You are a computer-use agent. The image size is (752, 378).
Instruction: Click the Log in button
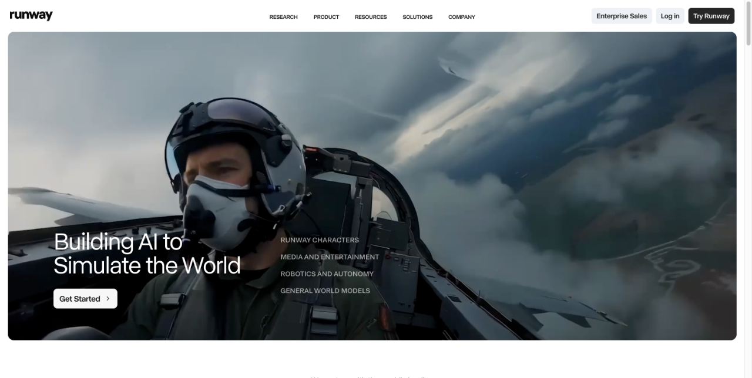tap(670, 16)
